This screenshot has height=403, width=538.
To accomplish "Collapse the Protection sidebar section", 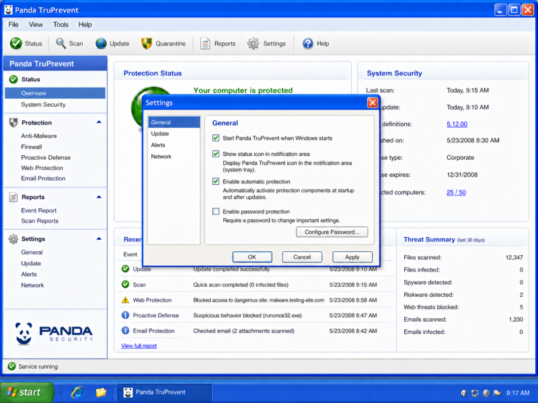I will 99,122.
